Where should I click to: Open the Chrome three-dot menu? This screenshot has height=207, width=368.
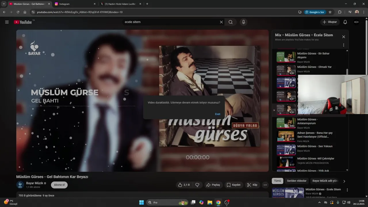pos(364,12)
